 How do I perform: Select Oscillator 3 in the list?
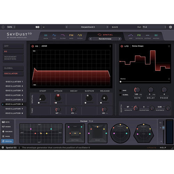(14, 90)
